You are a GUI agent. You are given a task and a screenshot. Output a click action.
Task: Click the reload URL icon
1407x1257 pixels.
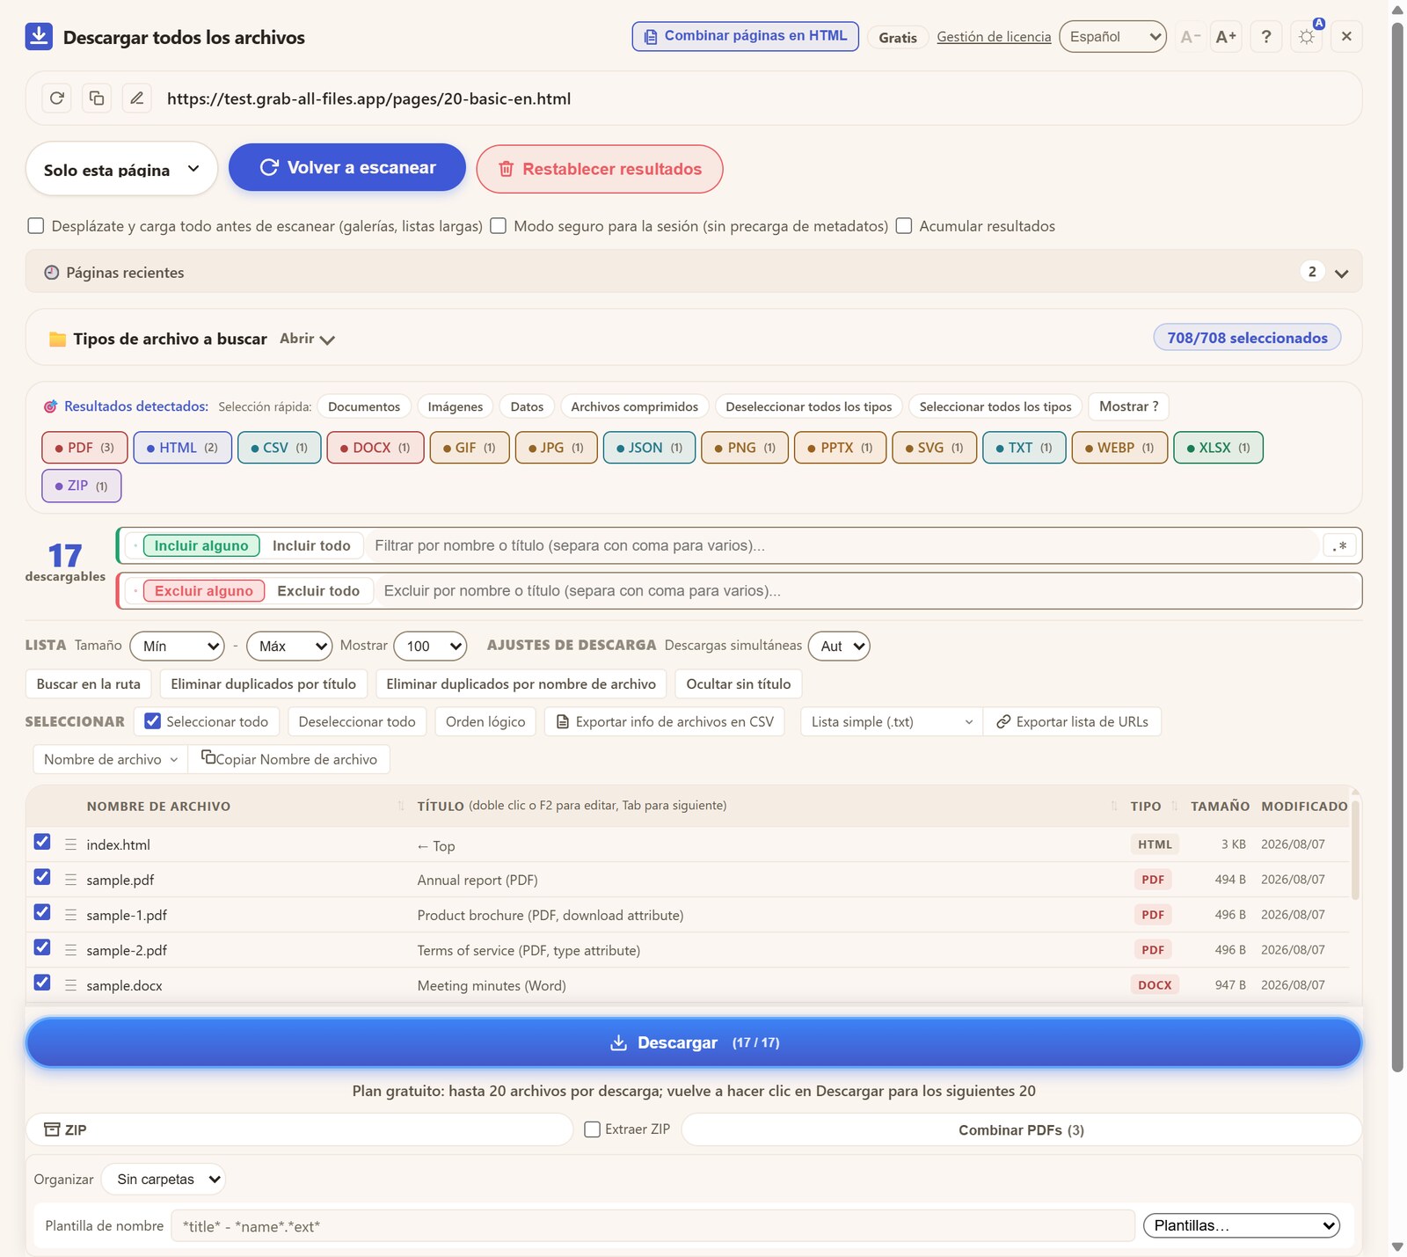tap(57, 99)
